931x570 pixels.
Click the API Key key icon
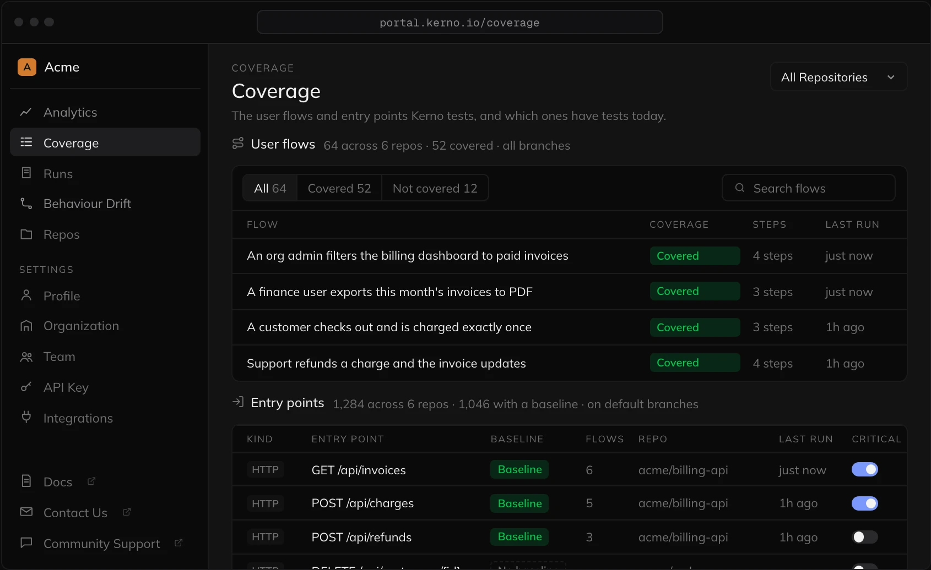26,387
